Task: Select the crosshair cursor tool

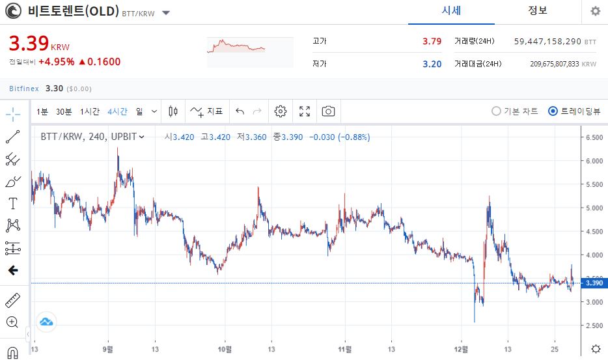Action: [x=13, y=114]
